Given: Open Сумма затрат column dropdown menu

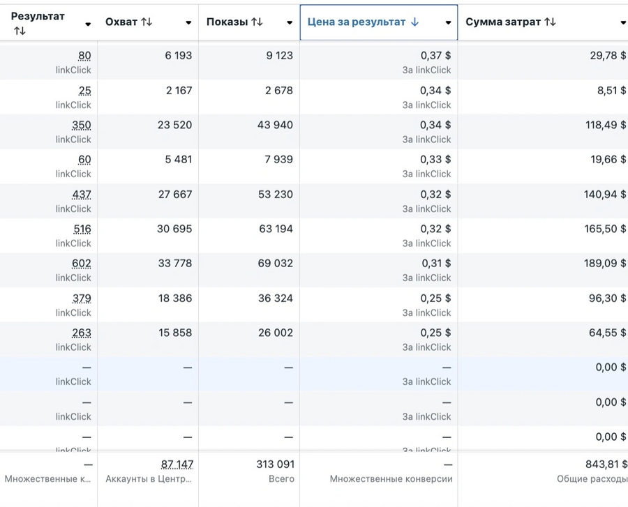Looking at the screenshot, I should point(624,23).
